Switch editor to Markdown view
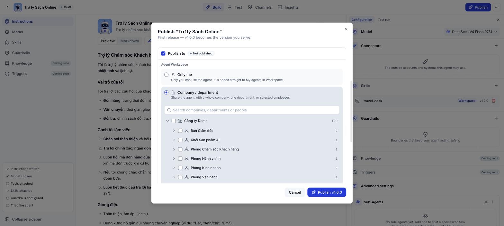Viewport: 504px width, 226px height. click(130, 41)
